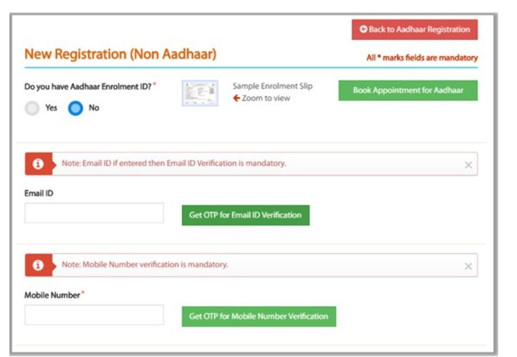Select the Yes radio button
This screenshot has height=357, width=517.
click(32, 108)
